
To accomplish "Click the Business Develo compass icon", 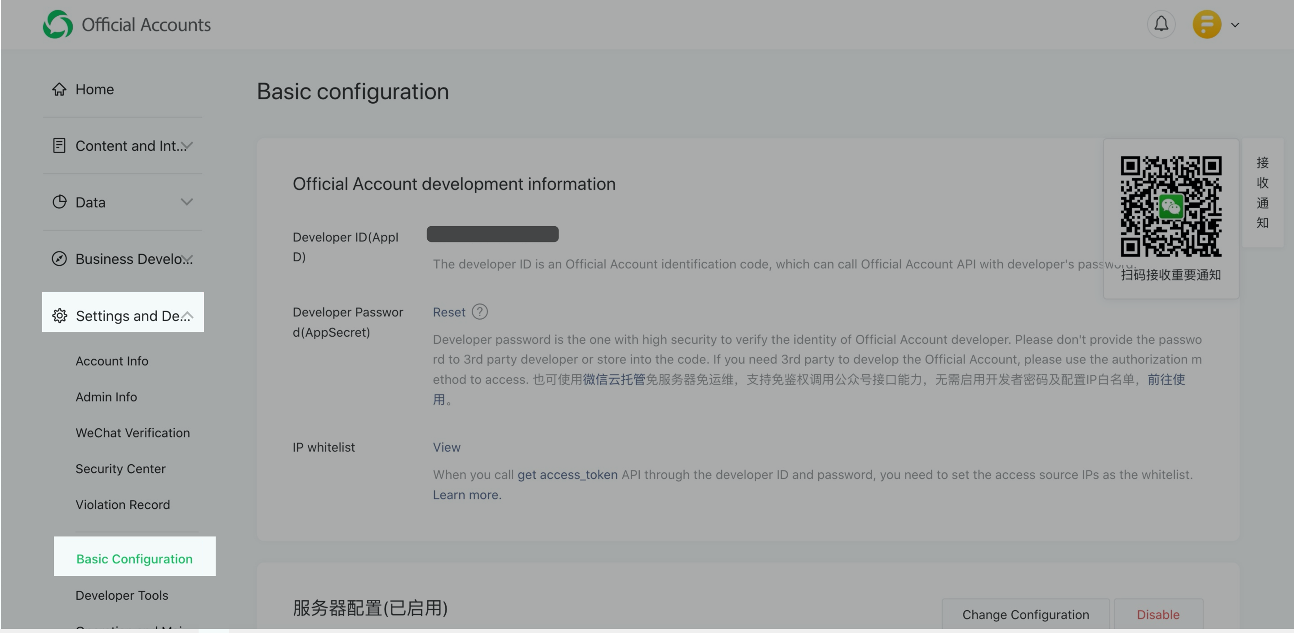I will coord(59,259).
